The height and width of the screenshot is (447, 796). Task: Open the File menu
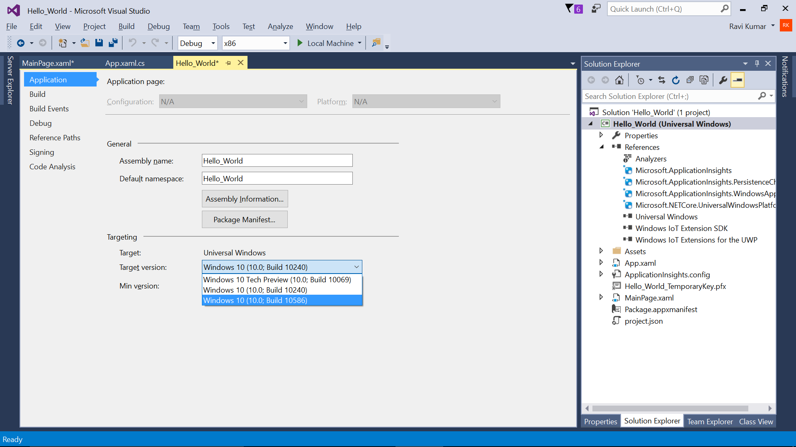click(x=12, y=26)
